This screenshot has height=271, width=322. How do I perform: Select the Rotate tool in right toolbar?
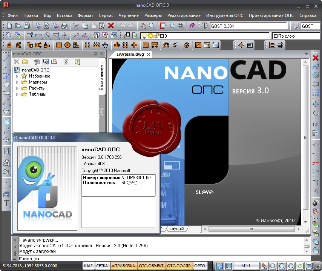click(x=316, y=113)
